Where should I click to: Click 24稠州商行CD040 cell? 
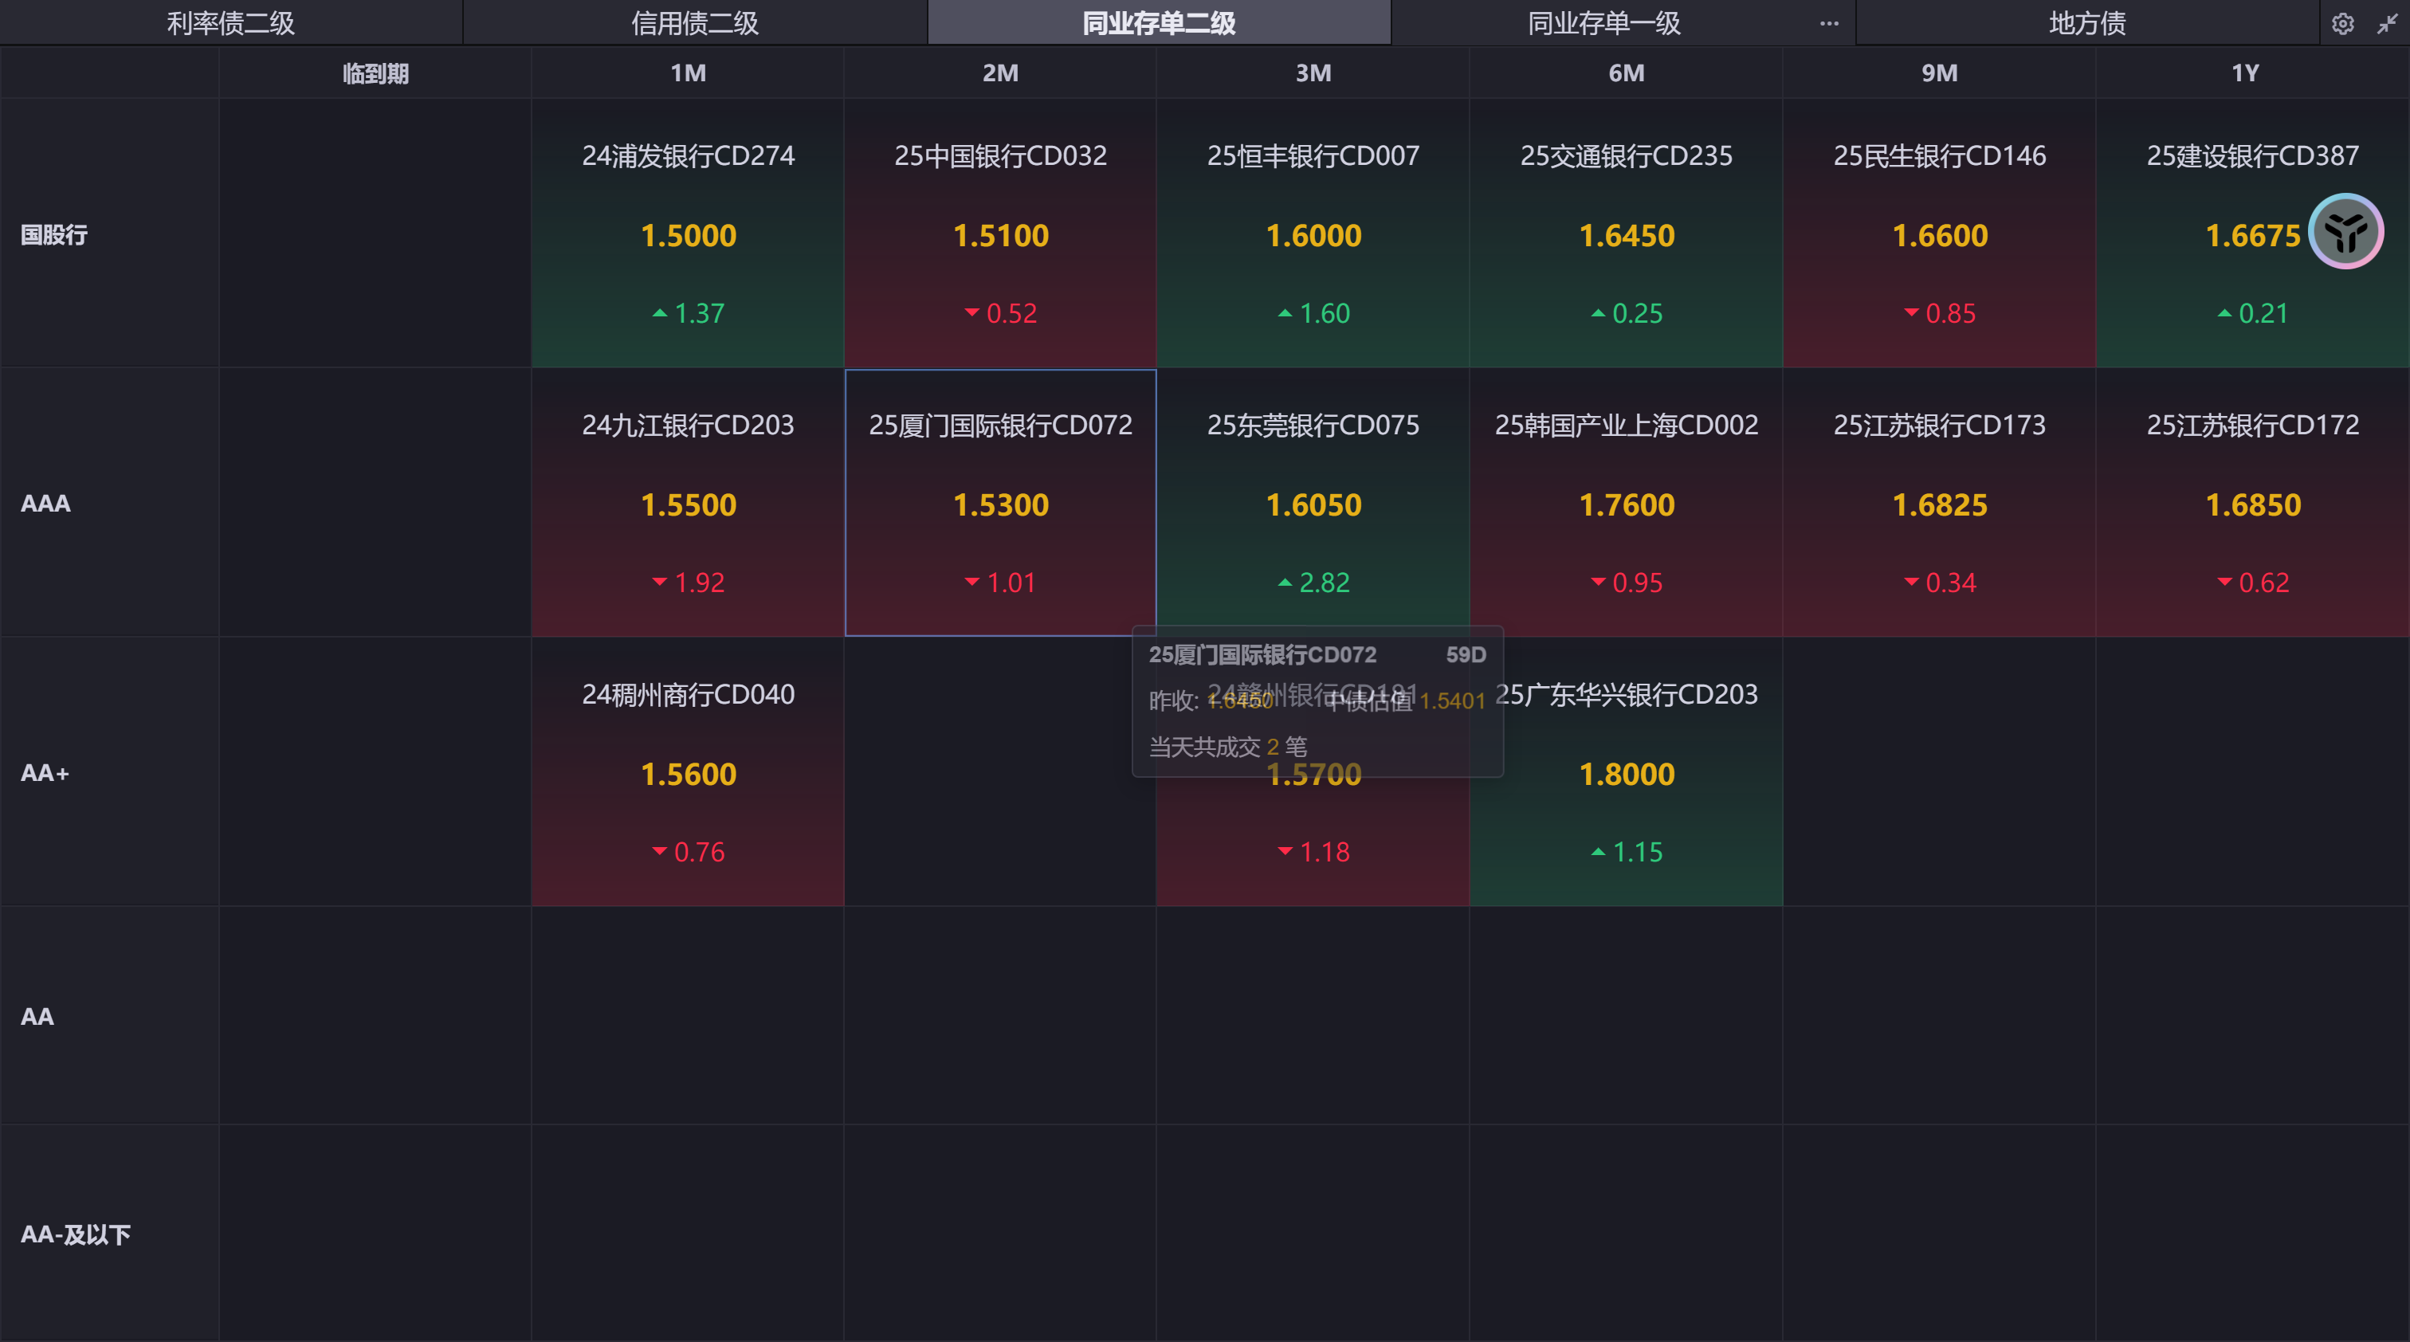click(x=688, y=772)
